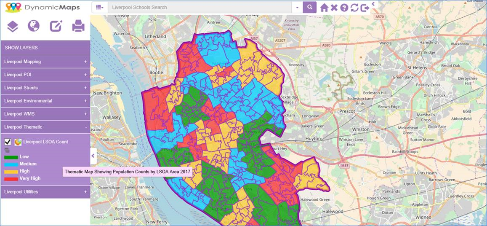This screenshot has width=487, height=226.
Task: Click the New Brighton label on map
Action: [107, 93]
